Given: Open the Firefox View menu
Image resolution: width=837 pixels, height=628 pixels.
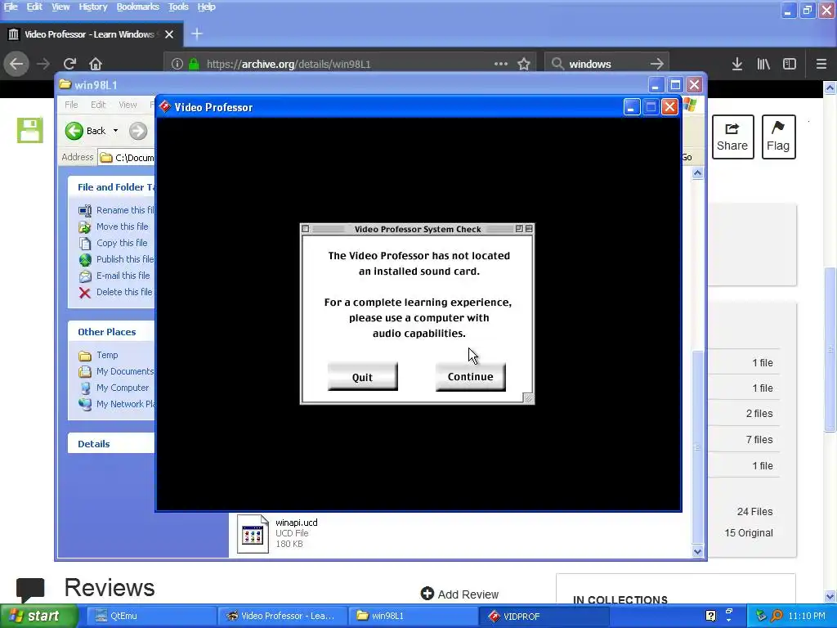Looking at the screenshot, I should pyautogui.click(x=60, y=7).
